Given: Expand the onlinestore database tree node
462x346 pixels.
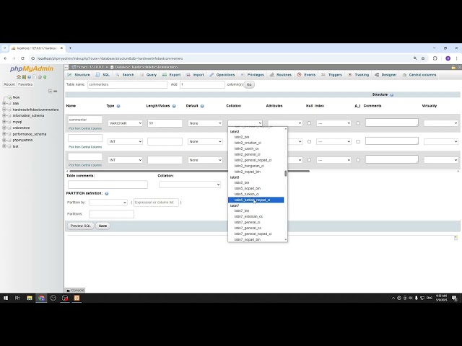Looking at the screenshot, I should (5, 128).
